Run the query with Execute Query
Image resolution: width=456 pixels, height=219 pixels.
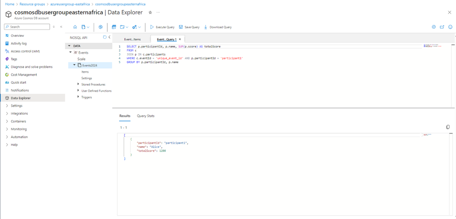point(162,27)
